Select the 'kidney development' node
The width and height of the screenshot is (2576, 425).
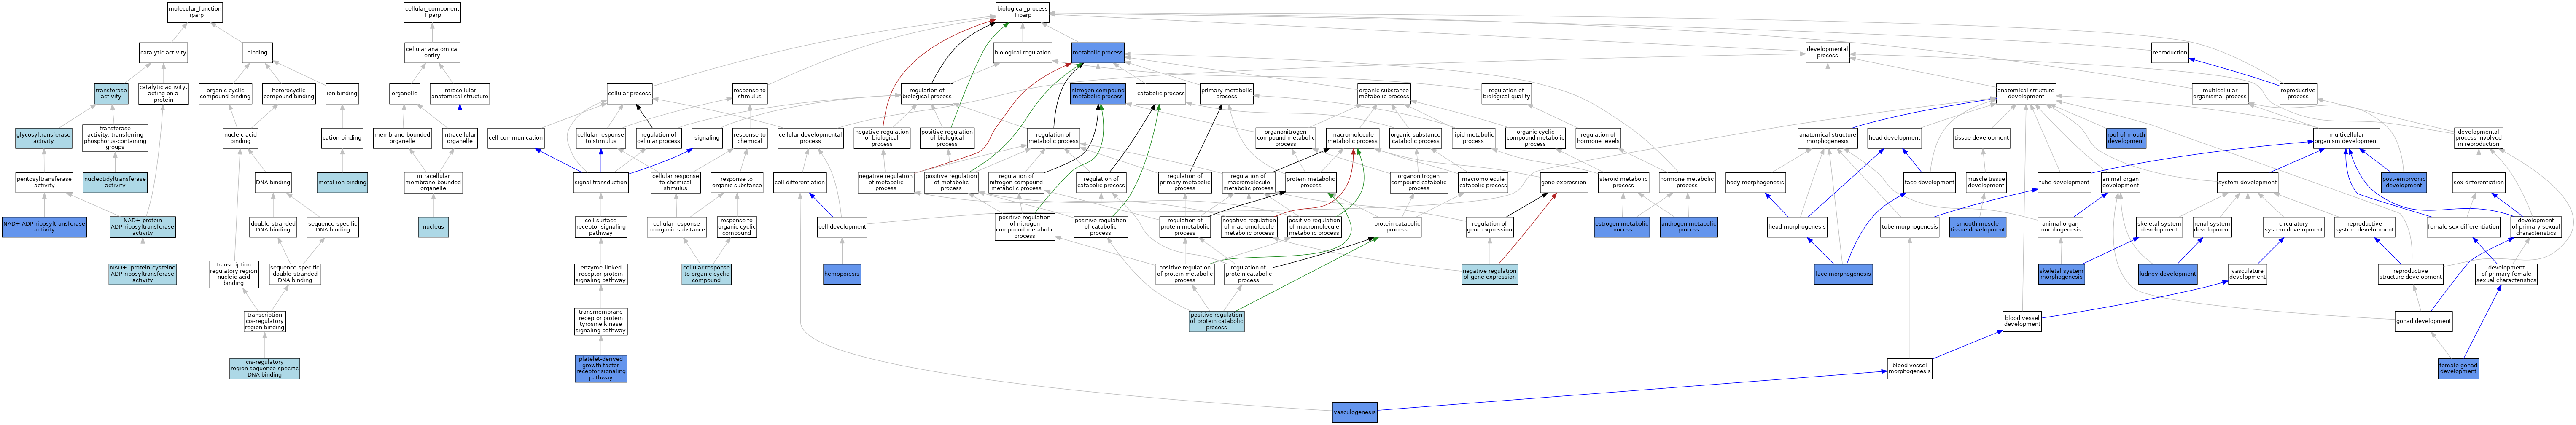pos(2168,274)
